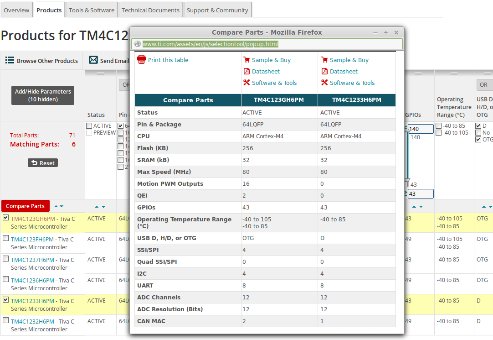Open the Support & Community tab

(x=217, y=10)
